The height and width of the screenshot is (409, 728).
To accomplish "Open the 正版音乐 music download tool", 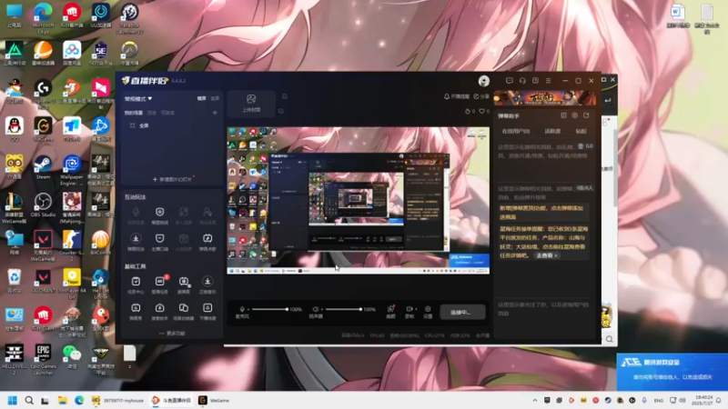I will point(207,284).
